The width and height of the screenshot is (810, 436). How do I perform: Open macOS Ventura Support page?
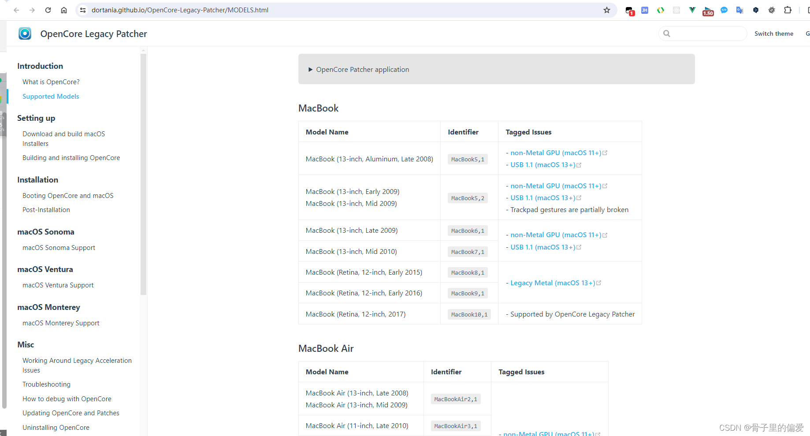coord(58,285)
